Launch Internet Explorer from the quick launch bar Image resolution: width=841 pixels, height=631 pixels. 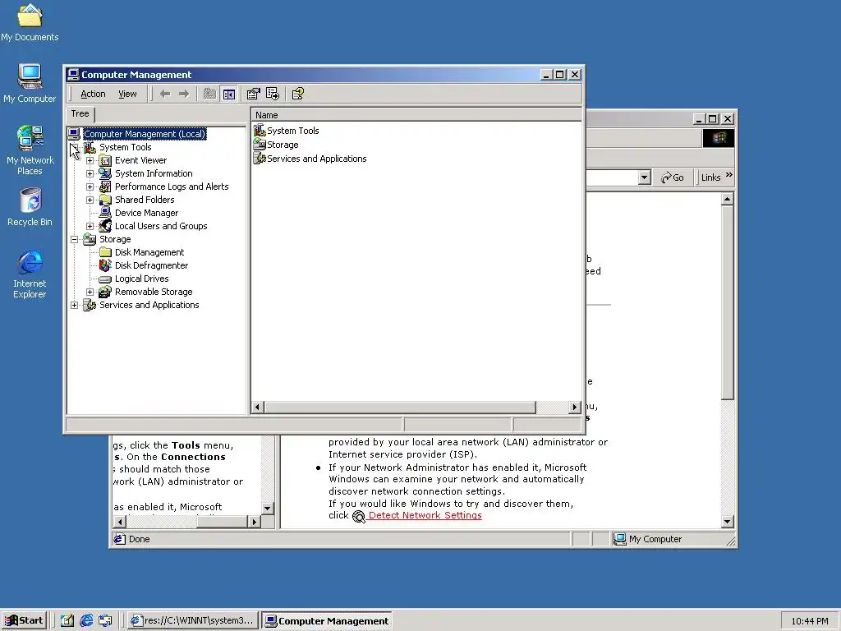click(x=86, y=621)
